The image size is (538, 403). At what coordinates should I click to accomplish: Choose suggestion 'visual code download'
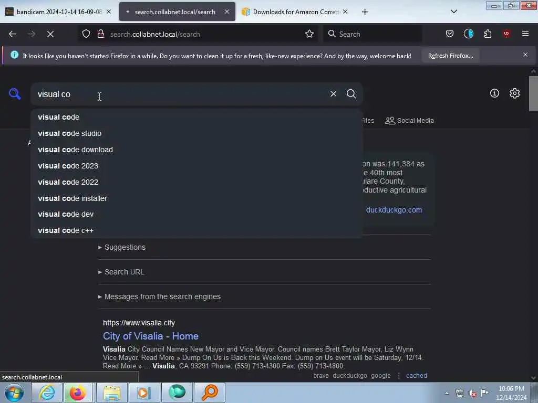pos(196,150)
